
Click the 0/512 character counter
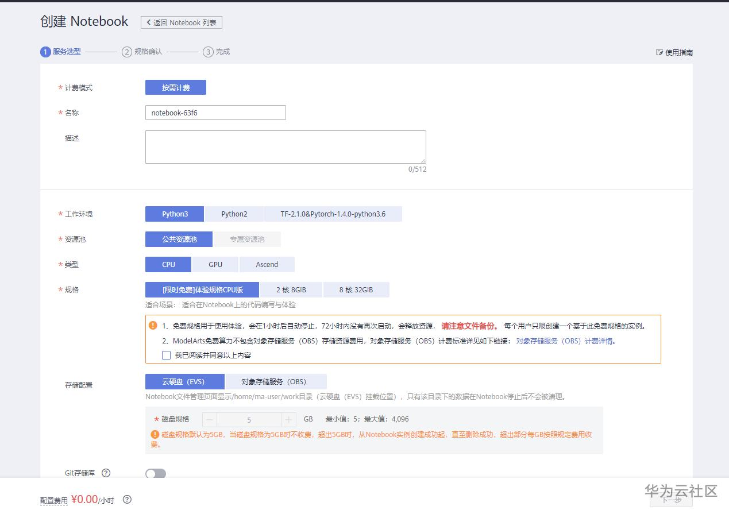pyautogui.click(x=418, y=169)
